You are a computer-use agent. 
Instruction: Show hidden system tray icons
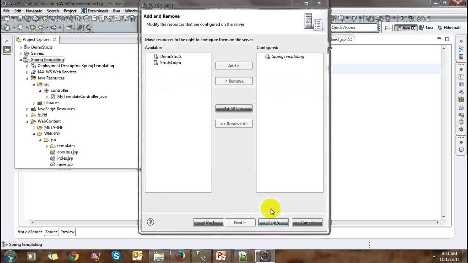[434, 256]
